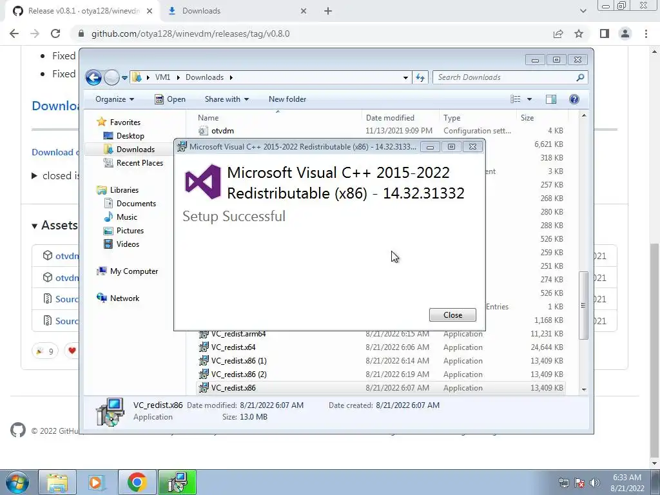The width and height of the screenshot is (660, 495).
Task: Close the Downloads Chrome tab
Action: pos(304,11)
